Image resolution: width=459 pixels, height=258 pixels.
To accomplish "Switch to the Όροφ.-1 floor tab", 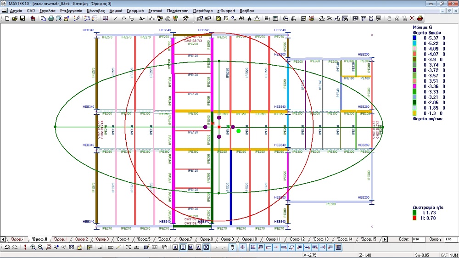I will (18, 239).
